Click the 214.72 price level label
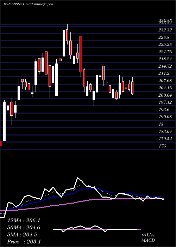Screen dimensions: 176x247 coord(165,66)
